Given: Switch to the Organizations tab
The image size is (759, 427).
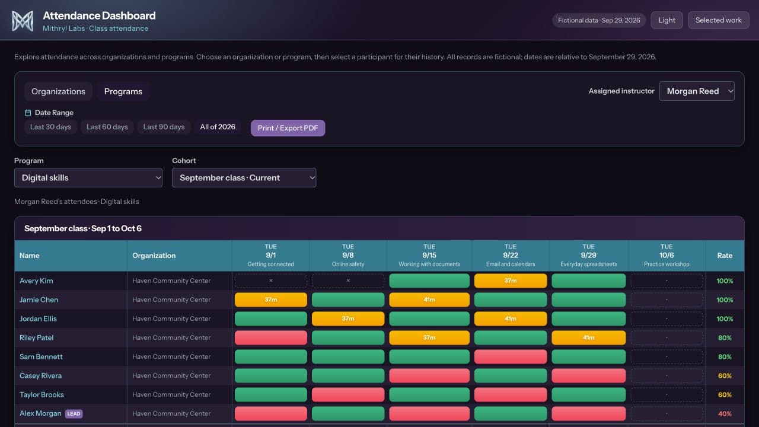Looking at the screenshot, I should pos(58,91).
